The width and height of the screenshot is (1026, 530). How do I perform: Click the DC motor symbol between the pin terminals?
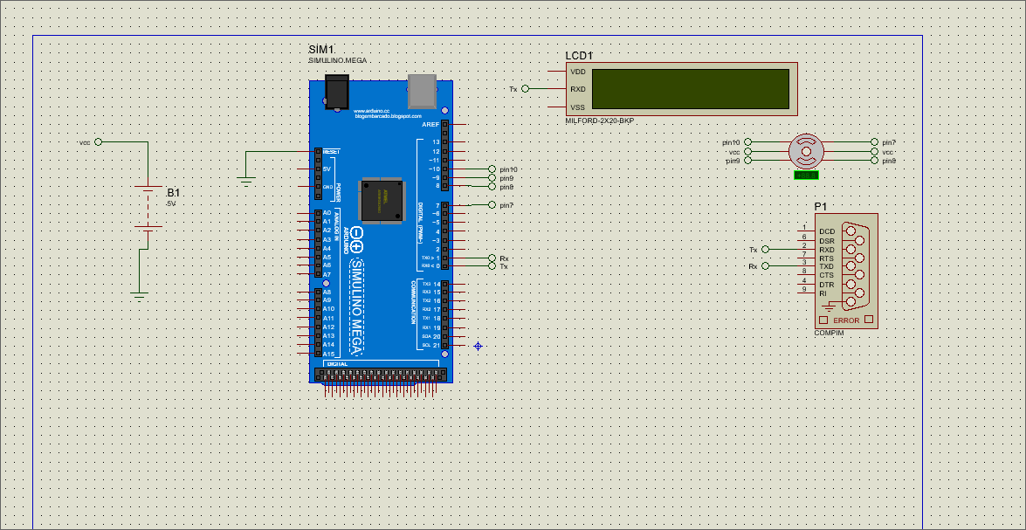[805, 153]
